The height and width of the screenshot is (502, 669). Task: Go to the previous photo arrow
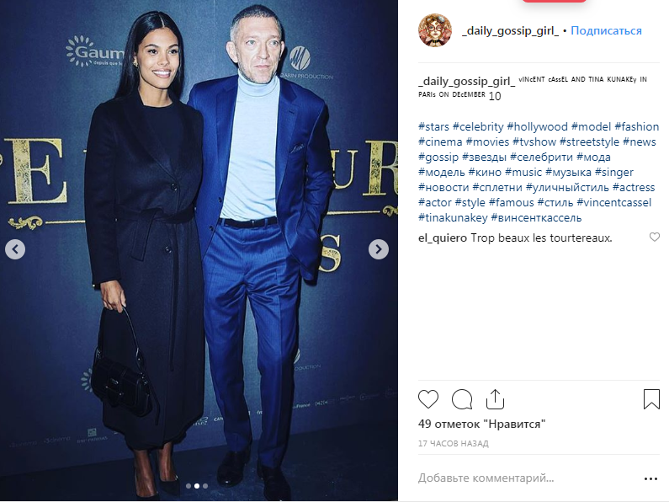[15, 248]
